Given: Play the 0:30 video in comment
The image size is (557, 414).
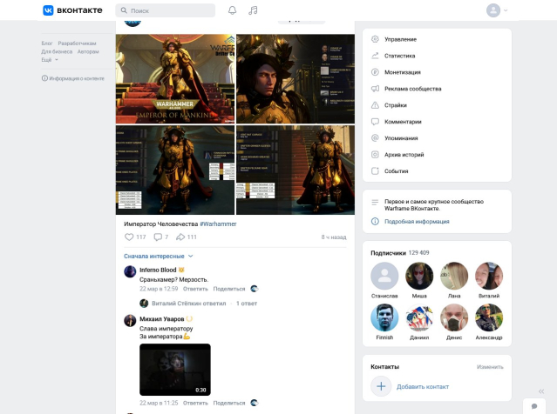Looking at the screenshot, I should point(174,370).
